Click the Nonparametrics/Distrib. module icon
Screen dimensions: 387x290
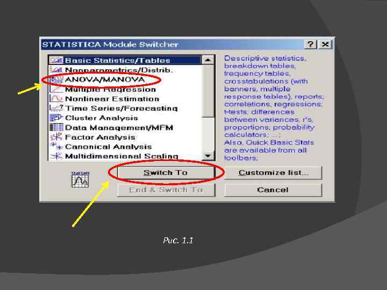[x=56, y=70]
